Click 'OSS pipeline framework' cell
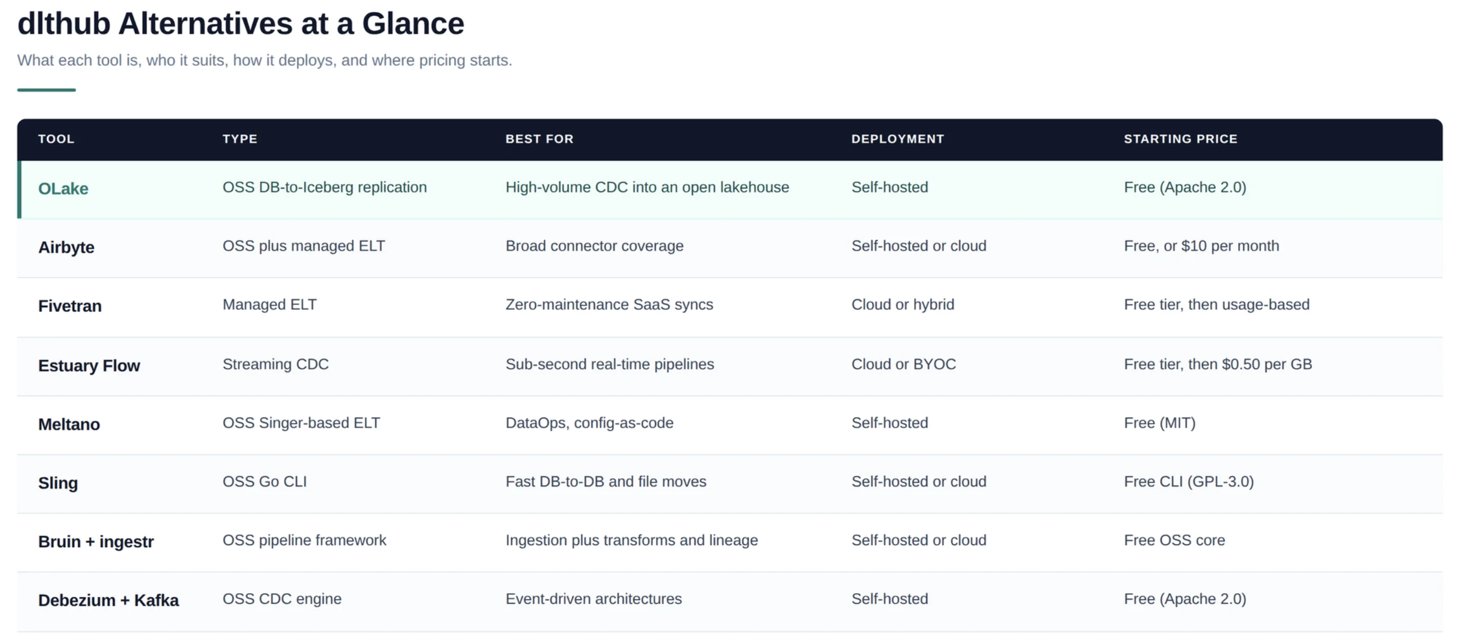Screen dimensions: 1460x642 (304, 540)
